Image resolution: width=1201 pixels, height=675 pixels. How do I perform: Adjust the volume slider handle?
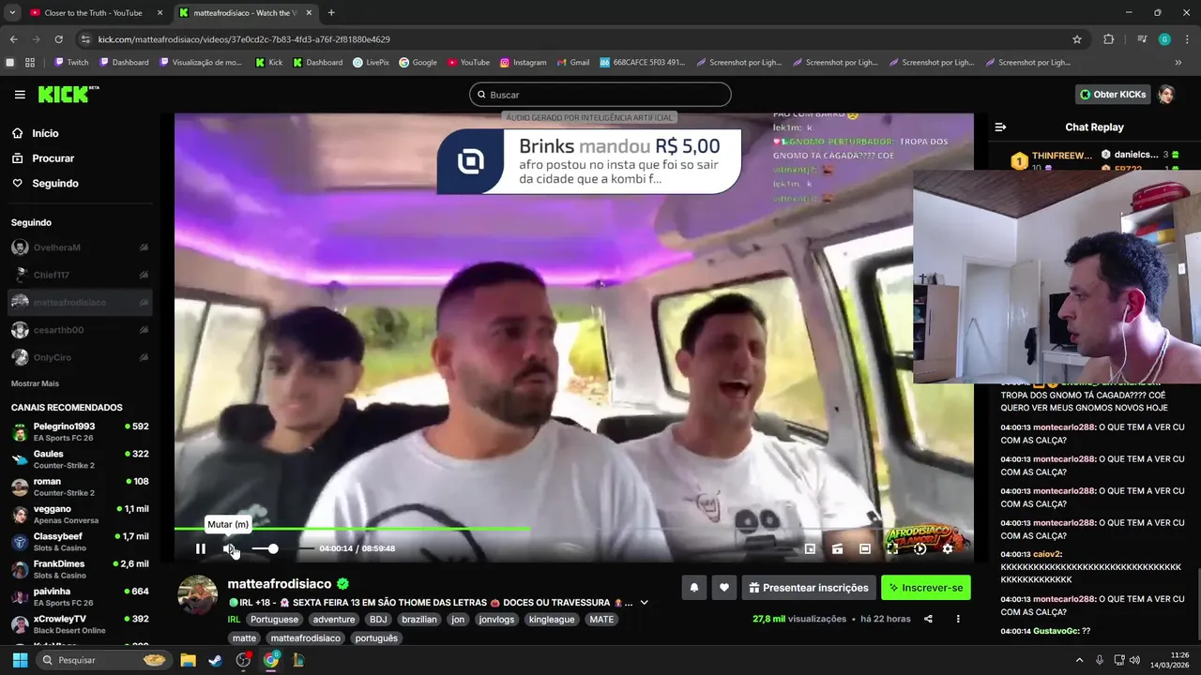click(273, 548)
